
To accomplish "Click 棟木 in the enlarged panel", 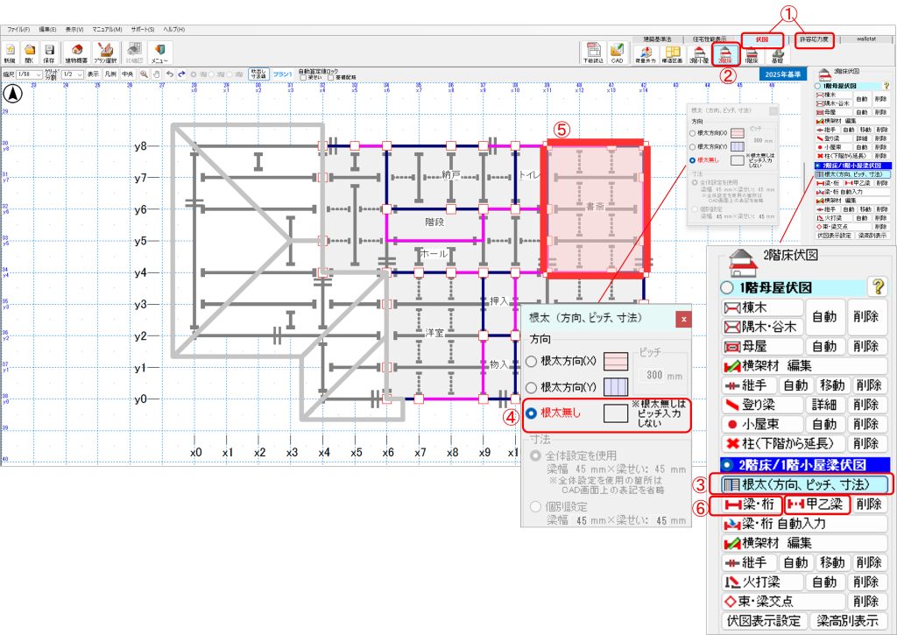I will (x=762, y=307).
